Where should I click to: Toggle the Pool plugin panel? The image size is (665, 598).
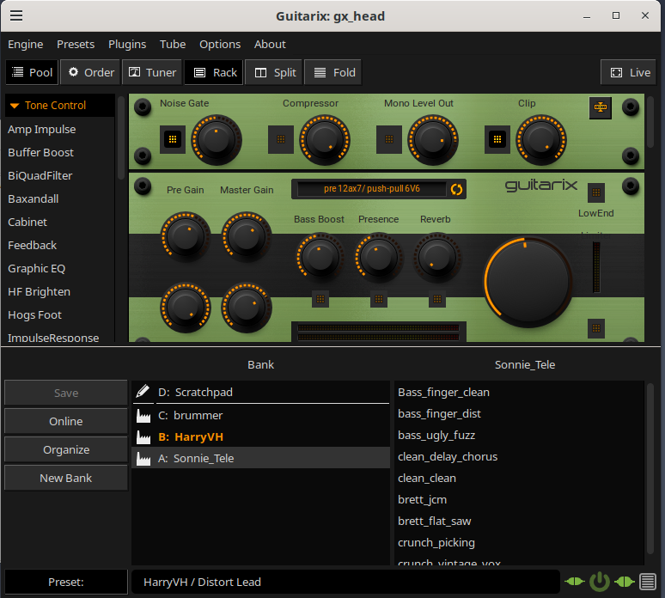pos(33,72)
